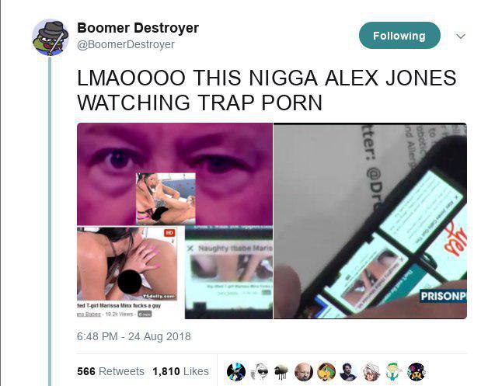
Task: Select the first liker avatar with blue swirl
Action: (x=236, y=371)
